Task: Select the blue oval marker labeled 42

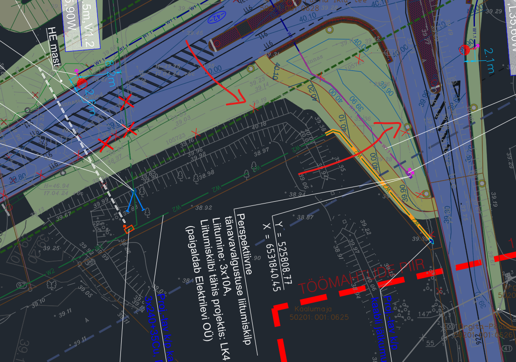Action: coord(214,18)
